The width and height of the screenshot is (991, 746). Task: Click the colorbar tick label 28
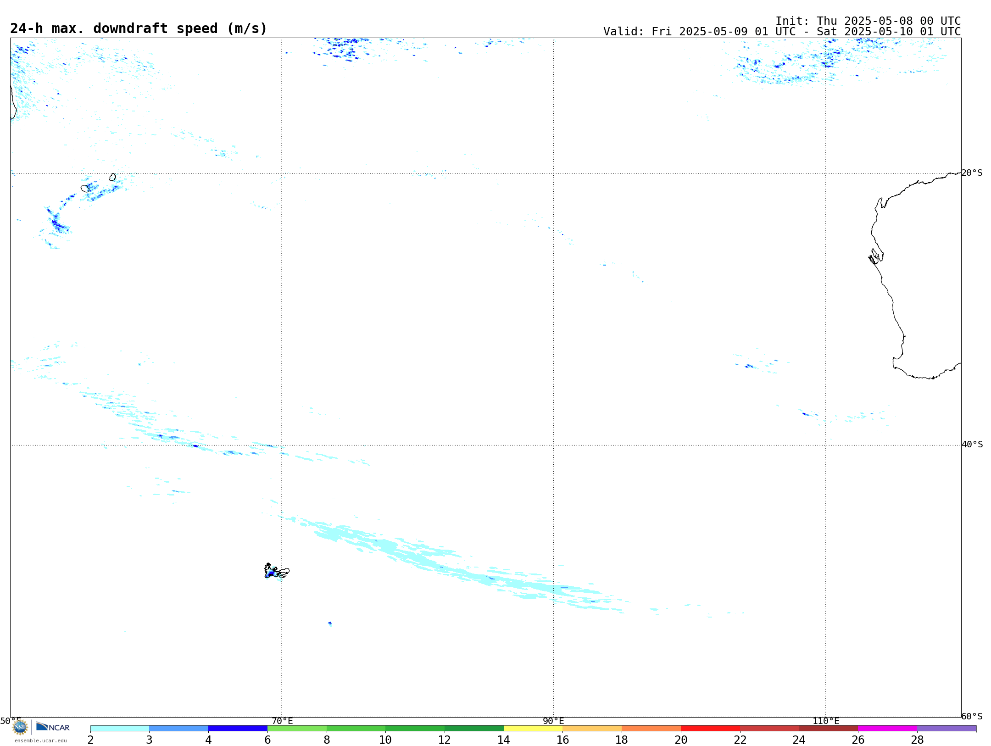917,740
